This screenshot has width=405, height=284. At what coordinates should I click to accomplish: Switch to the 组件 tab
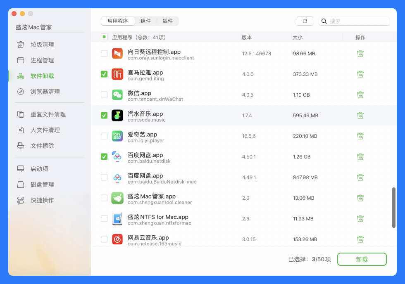[x=146, y=21]
